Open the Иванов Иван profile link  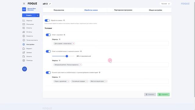click(32, 9)
